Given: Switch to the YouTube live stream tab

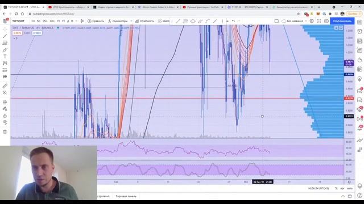Looking at the screenshot, I should 202,7.
